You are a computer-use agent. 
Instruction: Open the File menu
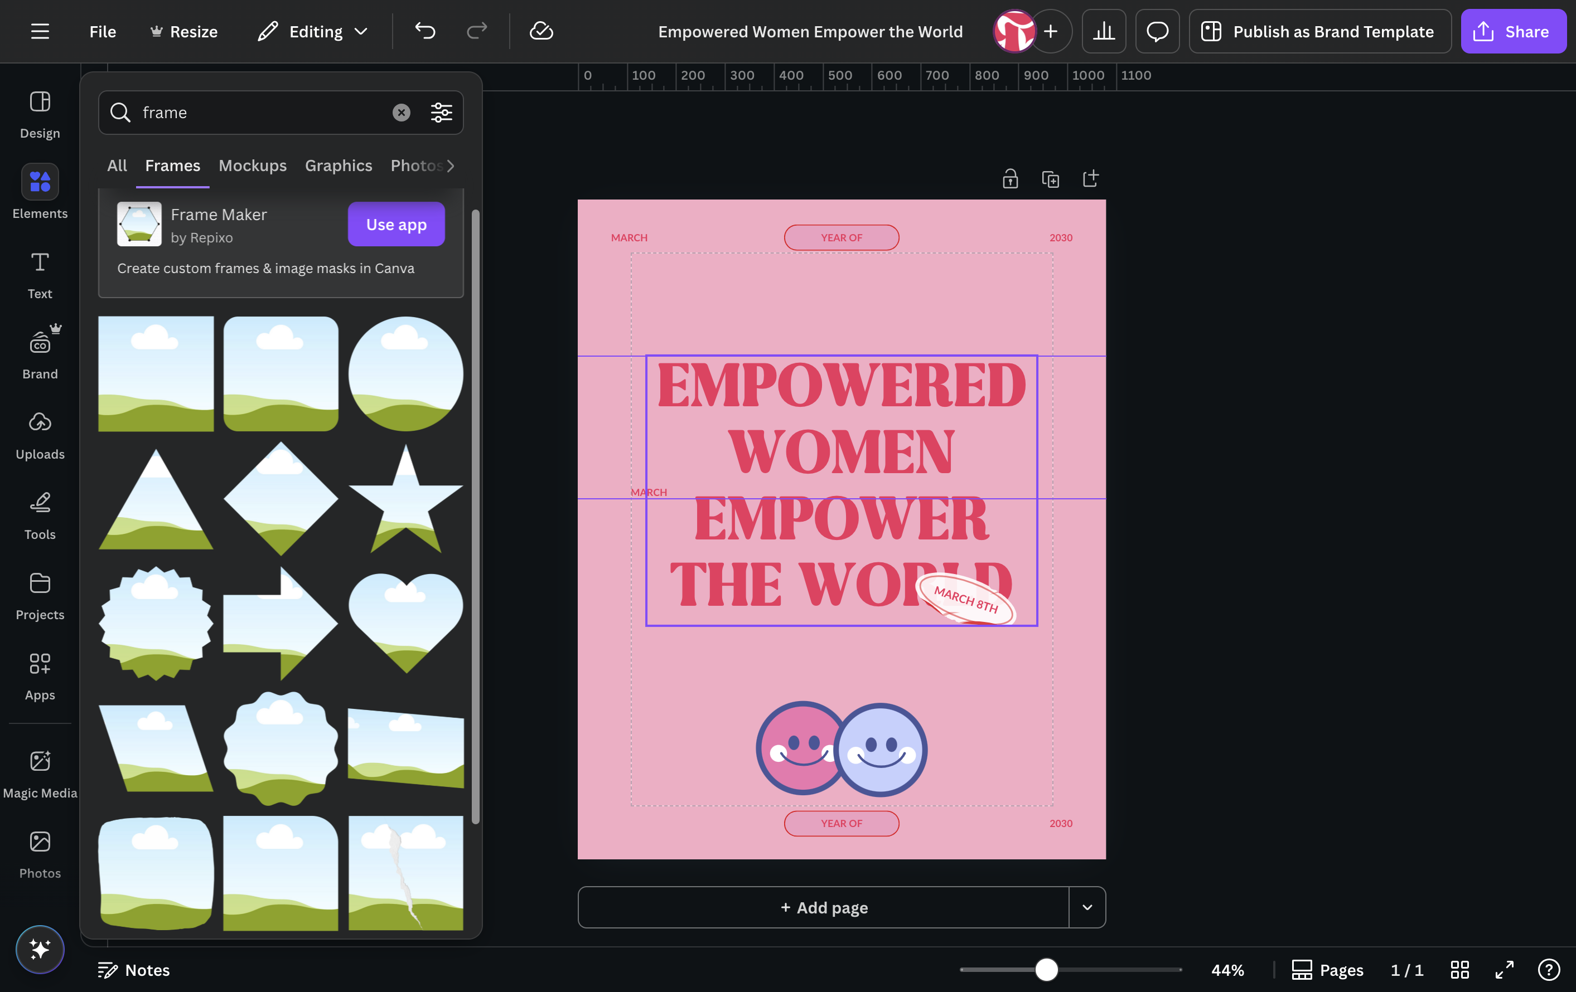(103, 31)
